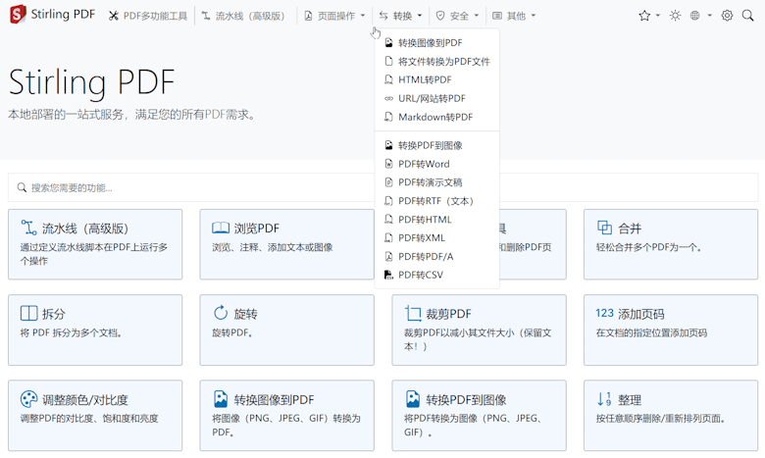765x458 pixels.
Task: Click the Stirling PDF brand name
Action: point(63,14)
